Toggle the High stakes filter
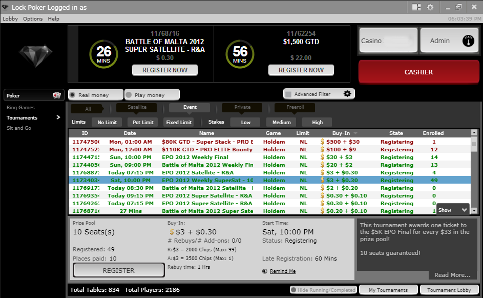 pyautogui.click(x=317, y=122)
